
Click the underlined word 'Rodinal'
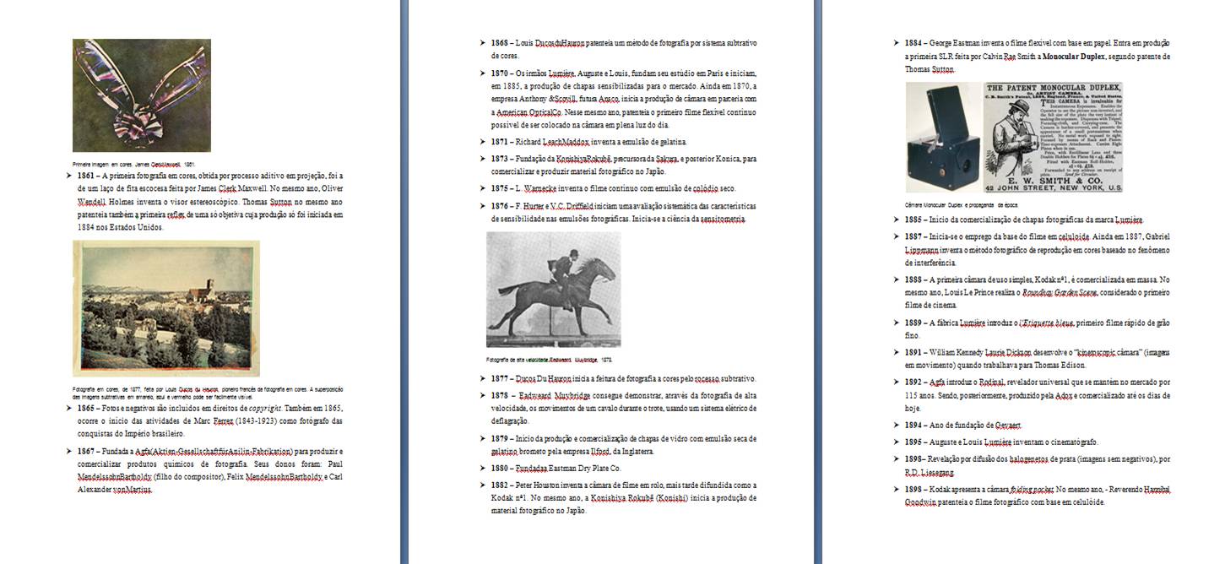[x=992, y=382]
